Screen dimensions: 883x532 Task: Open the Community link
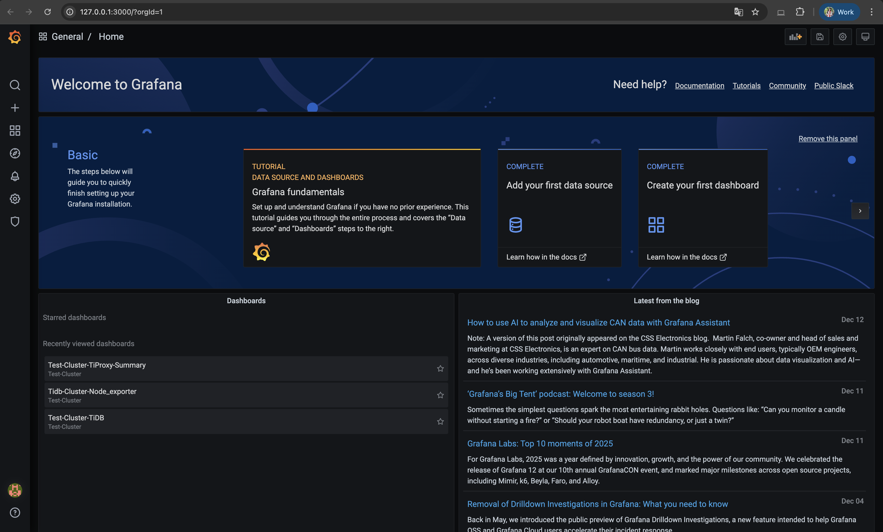pyautogui.click(x=787, y=85)
